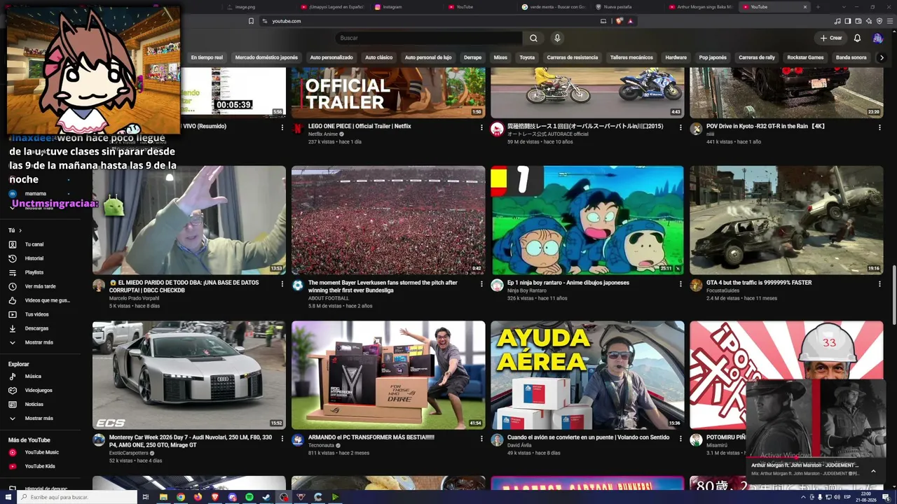
Task: Switch to Arthur Morgan sings Baka Mitai tab
Action: coord(701,7)
